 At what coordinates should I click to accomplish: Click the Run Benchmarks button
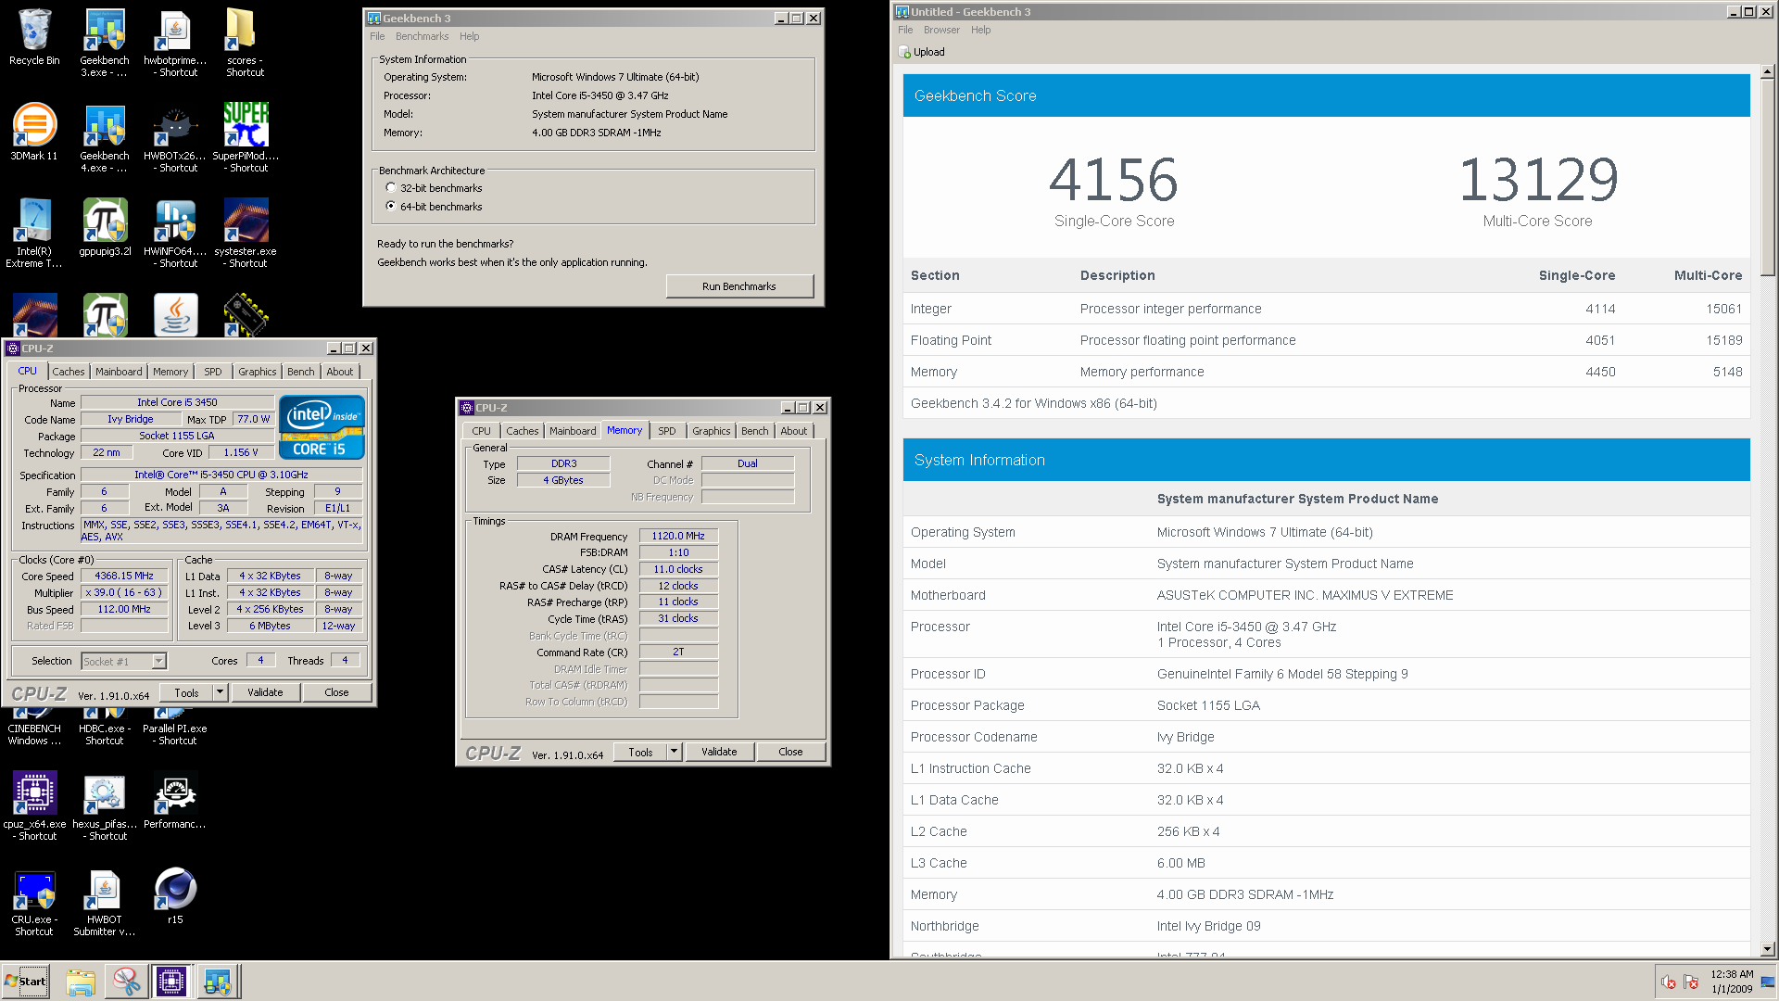738,286
